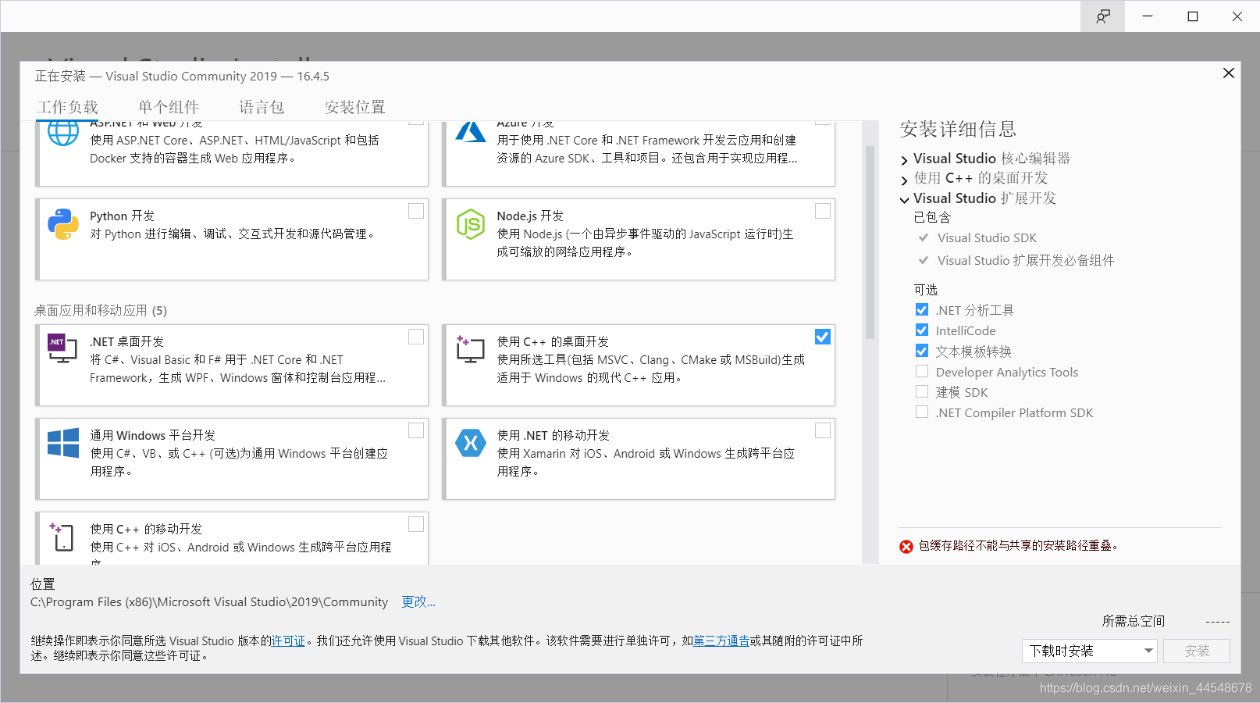Click the Azure development logo icon
Viewport: 1260px width, 703px height.
click(471, 132)
